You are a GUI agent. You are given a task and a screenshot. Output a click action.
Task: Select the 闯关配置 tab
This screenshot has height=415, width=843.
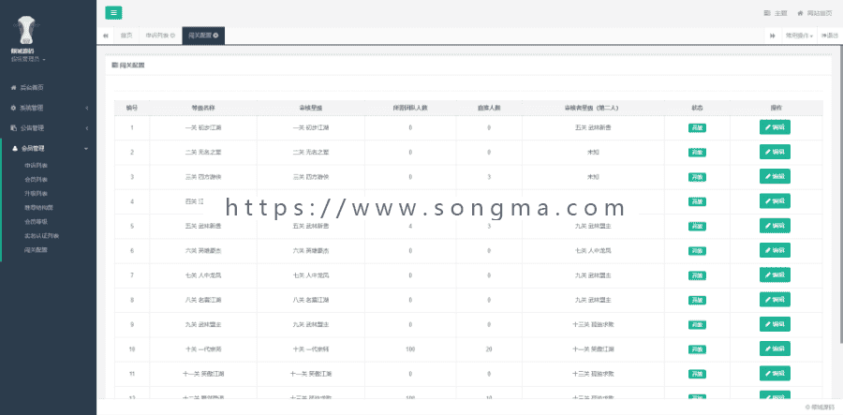pyautogui.click(x=203, y=36)
